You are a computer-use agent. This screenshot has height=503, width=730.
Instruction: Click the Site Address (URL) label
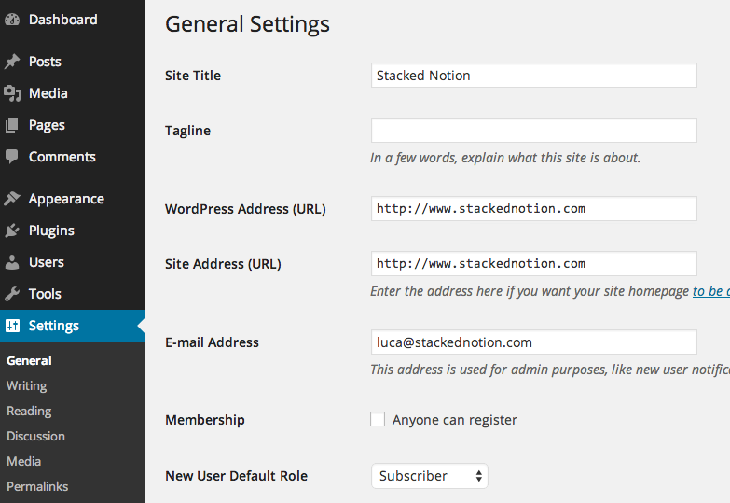click(x=223, y=264)
